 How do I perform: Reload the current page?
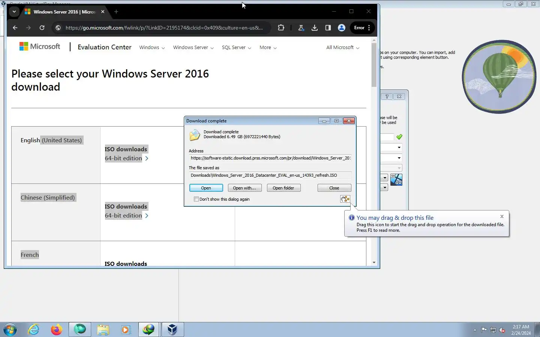coord(42,28)
